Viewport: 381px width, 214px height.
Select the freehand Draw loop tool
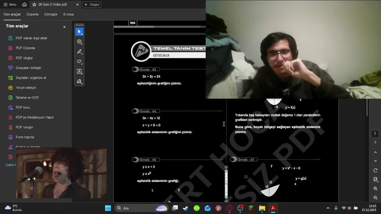tap(79, 62)
